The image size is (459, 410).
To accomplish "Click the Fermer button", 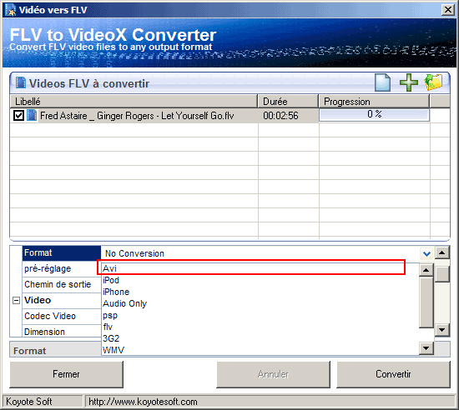I will 67,374.
